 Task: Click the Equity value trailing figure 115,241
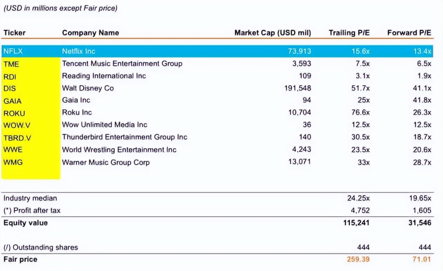click(356, 223)
